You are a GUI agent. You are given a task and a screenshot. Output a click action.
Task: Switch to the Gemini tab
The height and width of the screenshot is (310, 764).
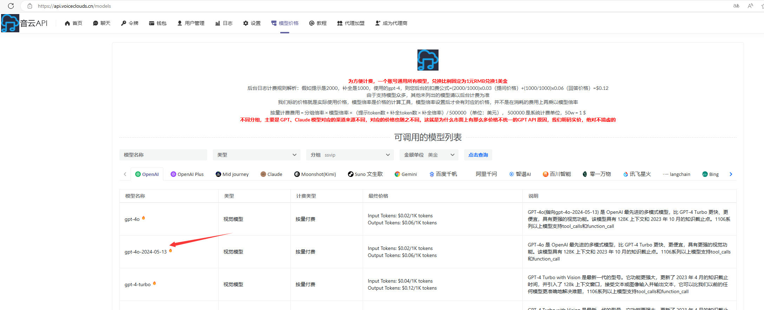tap(406, 174)
